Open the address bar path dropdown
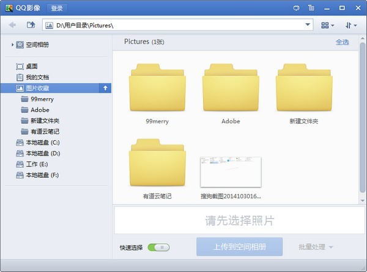367x272 pixels. pyautogui.click(x=308, y=25)
